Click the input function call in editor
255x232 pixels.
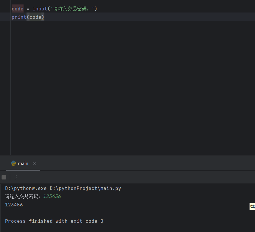pyautogui.click(x=40, y=9)
